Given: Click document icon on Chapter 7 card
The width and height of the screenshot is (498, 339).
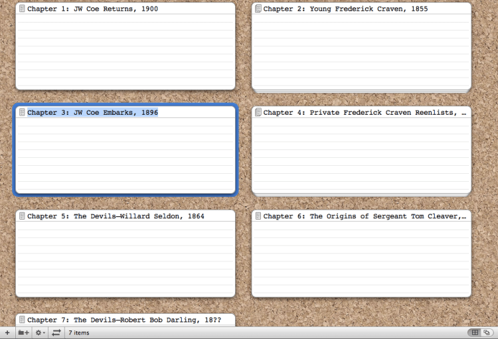Looking at the screenshot, I should point(22,320).
